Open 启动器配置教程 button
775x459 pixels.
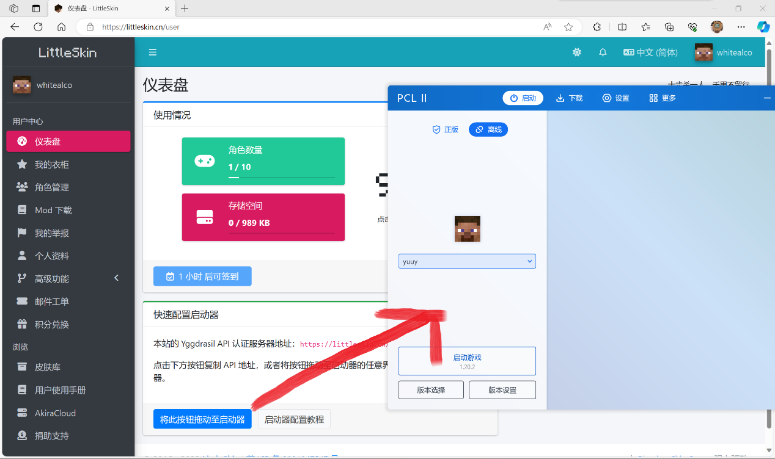tap(294, 419)
